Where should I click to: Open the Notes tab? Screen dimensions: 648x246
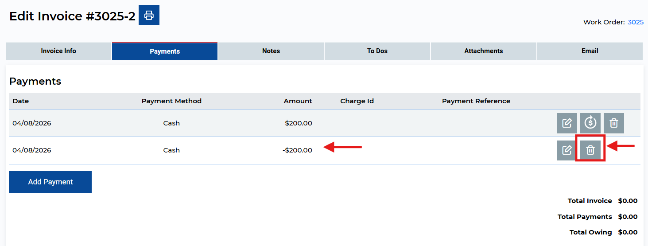pyautogui.click(x=271, y=51)
